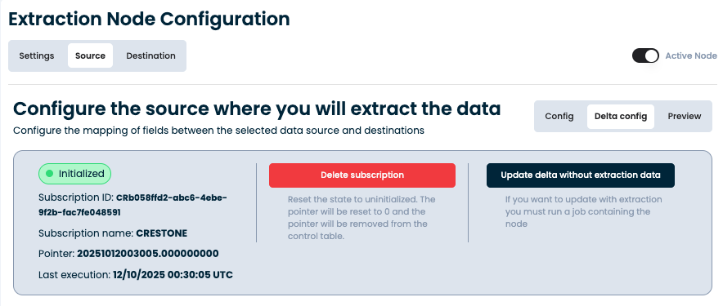Image resolution: width=723 pixels, height=306 pixels.
Task: Click the red Delete subscription button
Action: coord(362,175)
